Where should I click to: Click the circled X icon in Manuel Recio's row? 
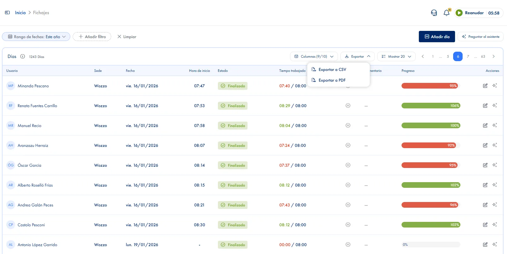click(348, 125)
